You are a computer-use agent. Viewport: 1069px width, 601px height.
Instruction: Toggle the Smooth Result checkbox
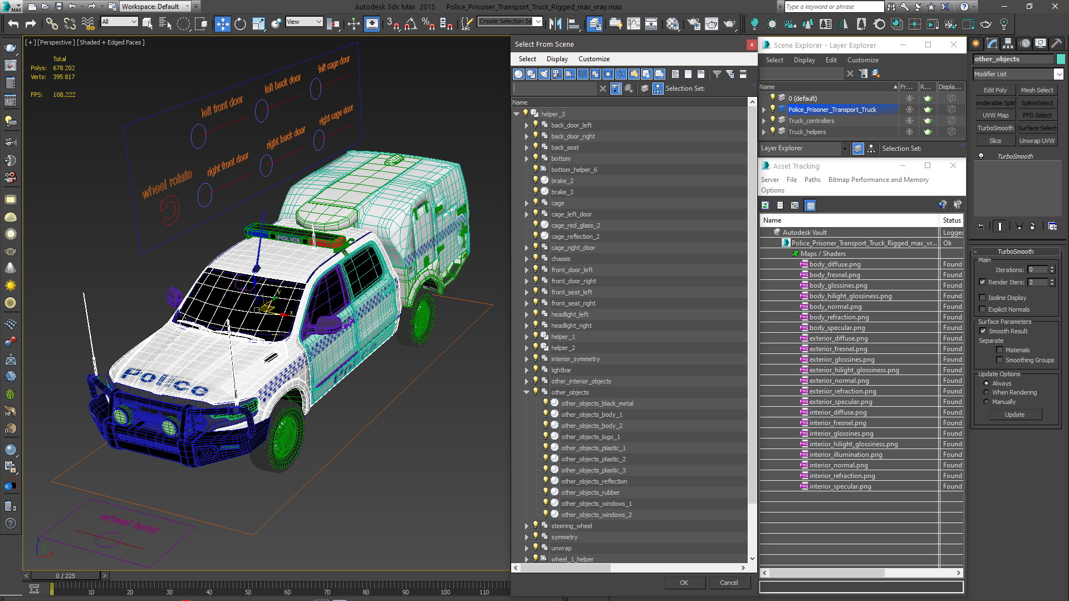point(983,331)
